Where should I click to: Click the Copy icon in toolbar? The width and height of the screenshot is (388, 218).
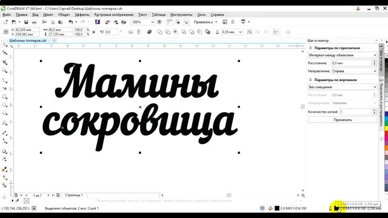click(53, 22)
